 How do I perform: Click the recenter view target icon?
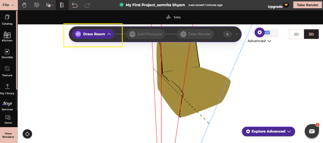click(27, 134)
